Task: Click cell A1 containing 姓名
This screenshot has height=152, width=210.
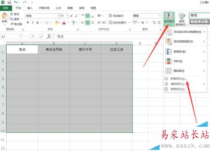Action: click(22, 50)
